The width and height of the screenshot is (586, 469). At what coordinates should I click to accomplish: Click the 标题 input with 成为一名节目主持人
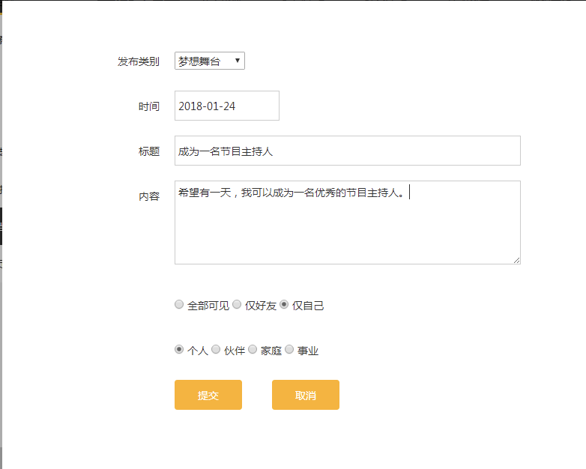point(347,151)
